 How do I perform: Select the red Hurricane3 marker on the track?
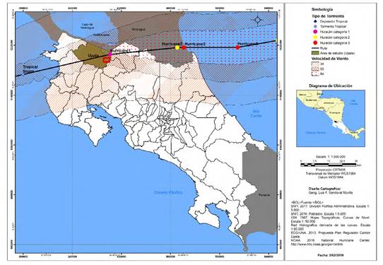[184, 47]
